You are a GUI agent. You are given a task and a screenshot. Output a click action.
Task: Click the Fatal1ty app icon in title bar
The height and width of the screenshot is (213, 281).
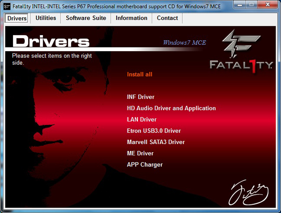pos(7,6)
